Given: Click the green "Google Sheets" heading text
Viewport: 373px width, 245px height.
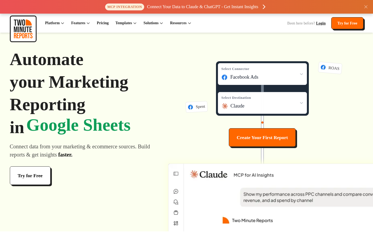Looking at the screenshot, I should click(x=79, y=125).
